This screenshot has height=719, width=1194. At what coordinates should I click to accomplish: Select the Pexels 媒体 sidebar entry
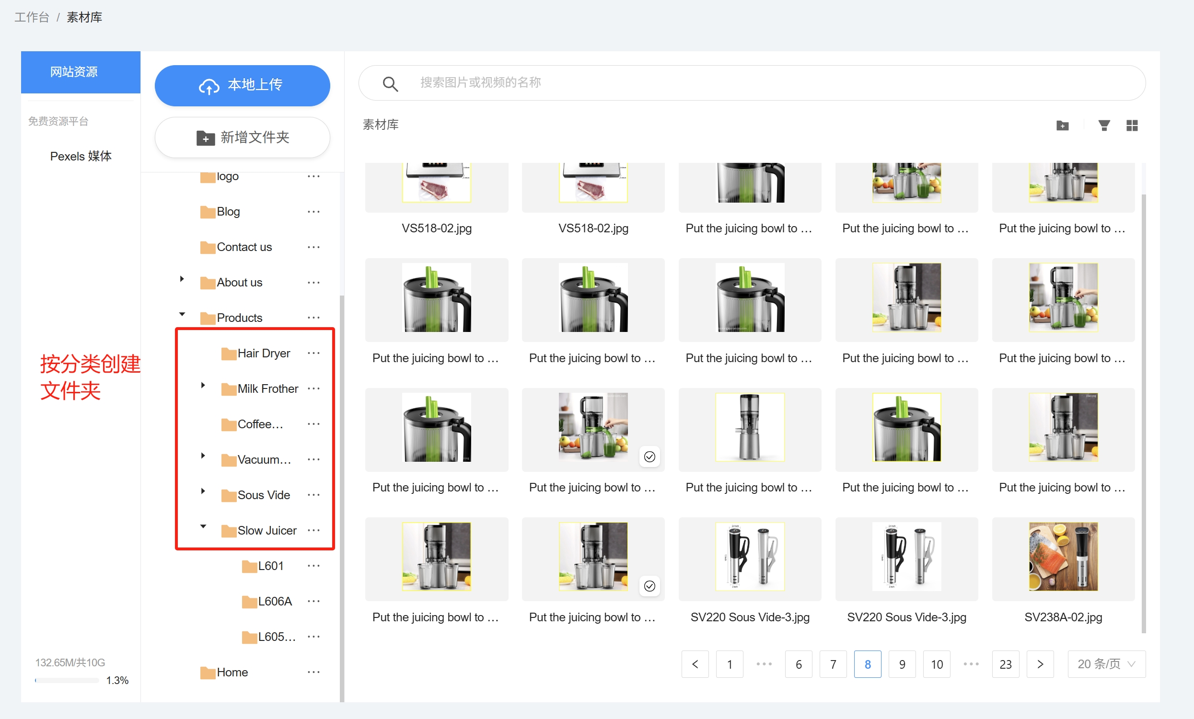tap(81, 156)
